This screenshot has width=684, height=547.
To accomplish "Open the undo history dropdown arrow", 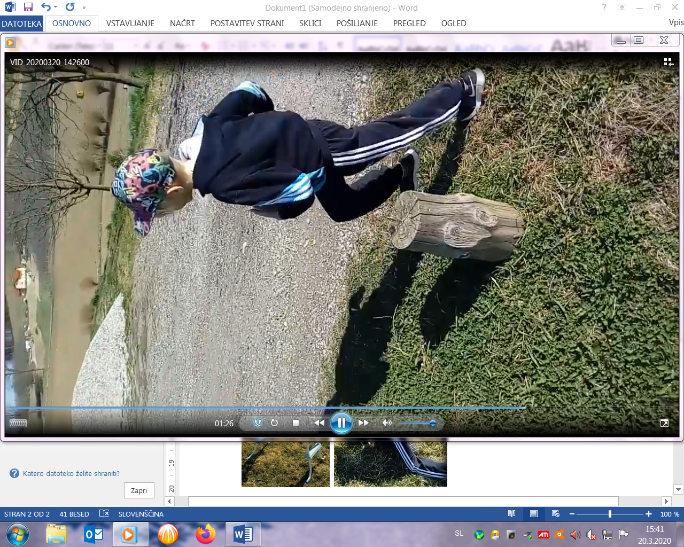I will [x=56, y=7].
